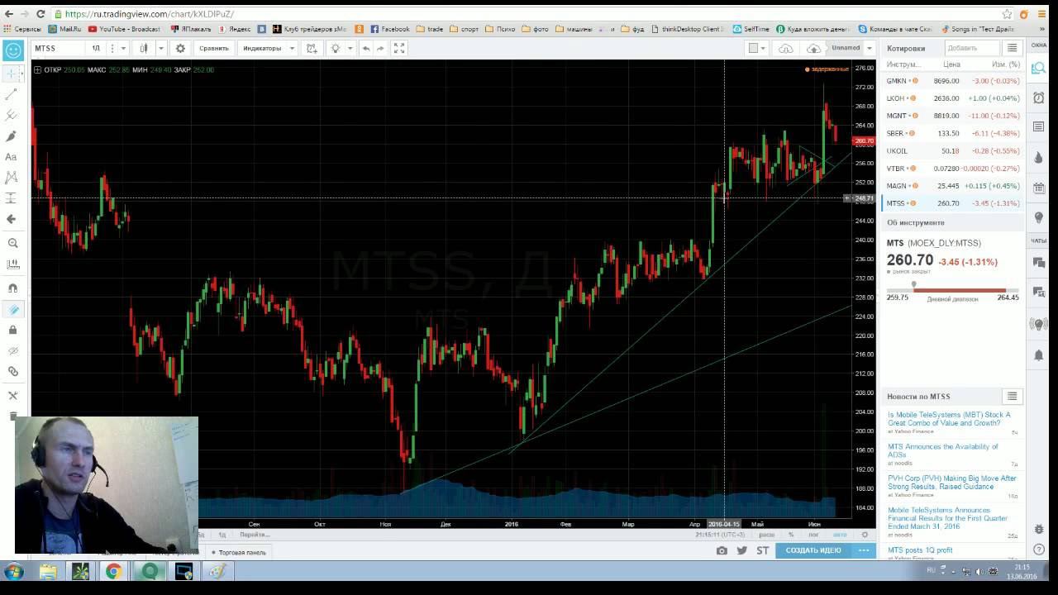
Task: Toggle stay in drawing mode pencil icon
Action: [12, 309]
